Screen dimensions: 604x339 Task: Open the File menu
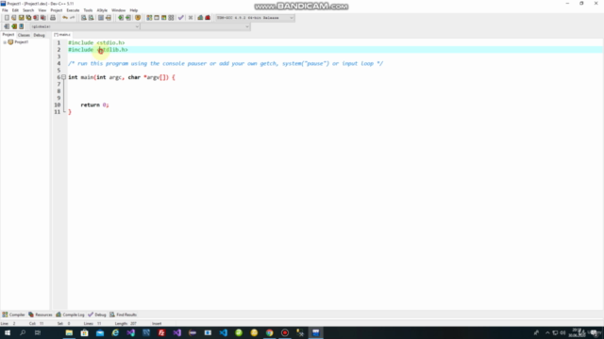[5, 10]
